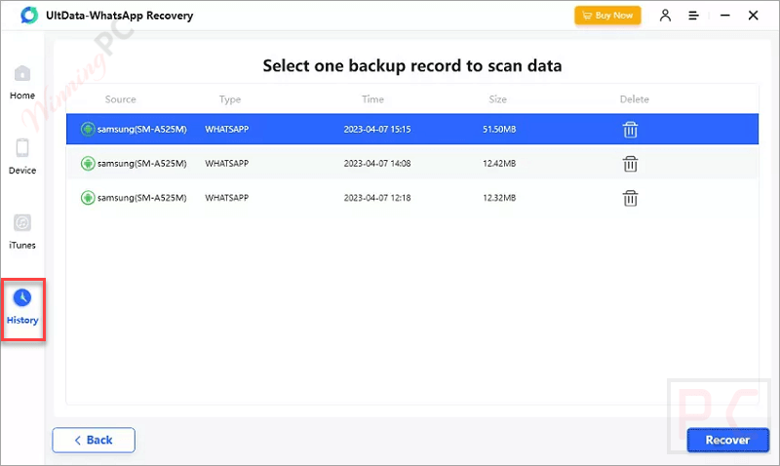Click the UltData app logo icon
Screen dimensions: 780x466
coord(27,16)
